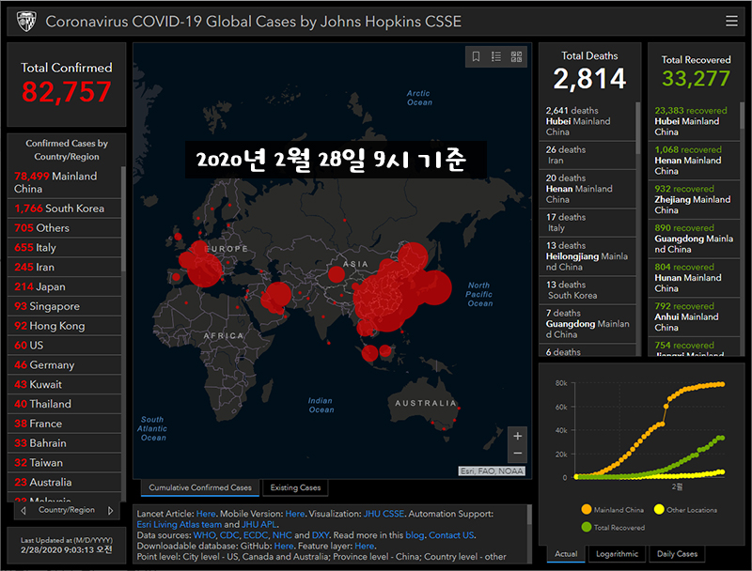Select 932 recovered Zhejiang entry
Image resolution: width=752 pixels, height=571 pixels.
coord(694,199)
